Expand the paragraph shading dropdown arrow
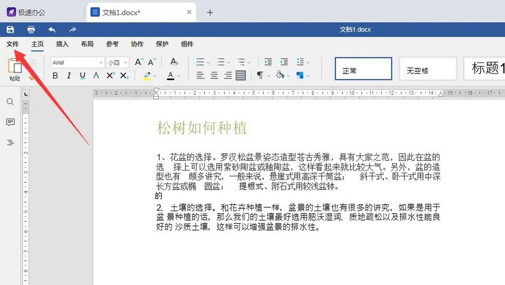This screenshot has width=505, height=285. point(288,76)
